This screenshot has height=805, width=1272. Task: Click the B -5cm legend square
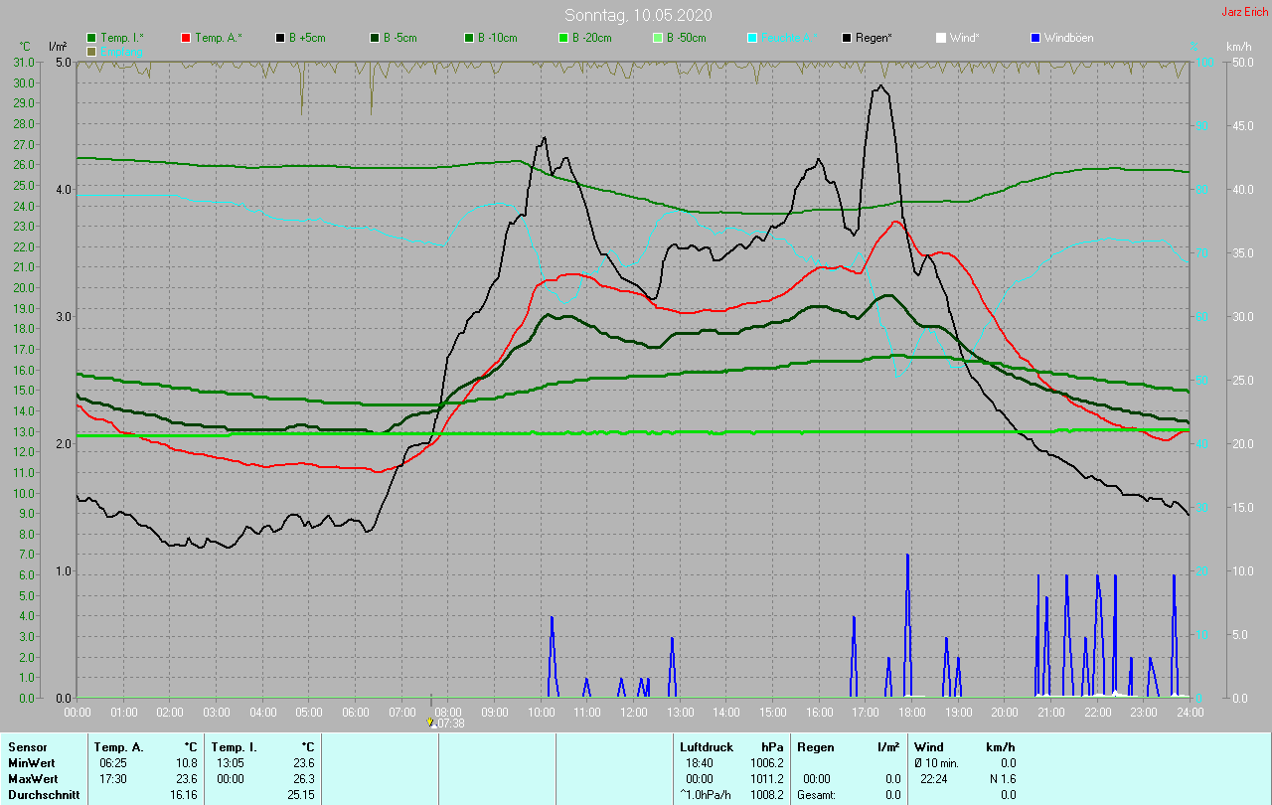tap(375, 38)
